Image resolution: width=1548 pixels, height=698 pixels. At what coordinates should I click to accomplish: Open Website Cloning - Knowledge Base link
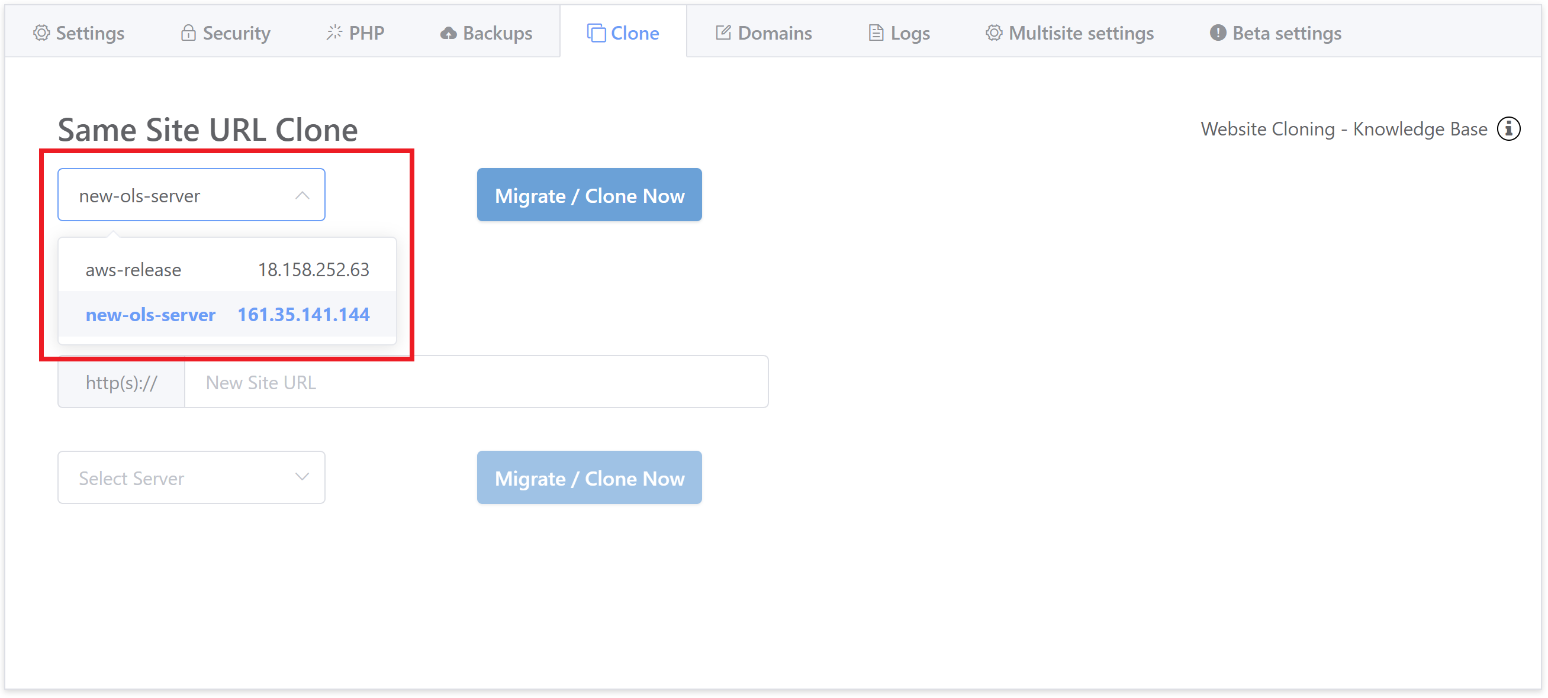pyautogui.click(x=1344, y=129)
